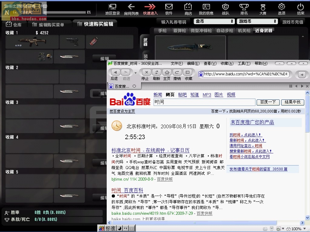Select the 武器 vertical side tab

[145, 42]
